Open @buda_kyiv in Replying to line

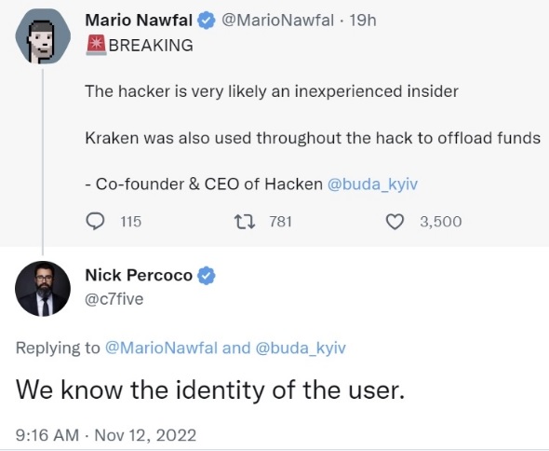[x=301, y=348]
